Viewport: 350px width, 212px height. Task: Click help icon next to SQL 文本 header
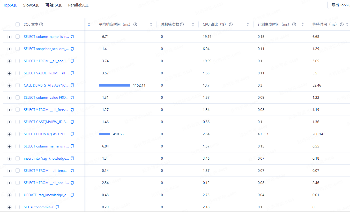(x=41, y=24)
